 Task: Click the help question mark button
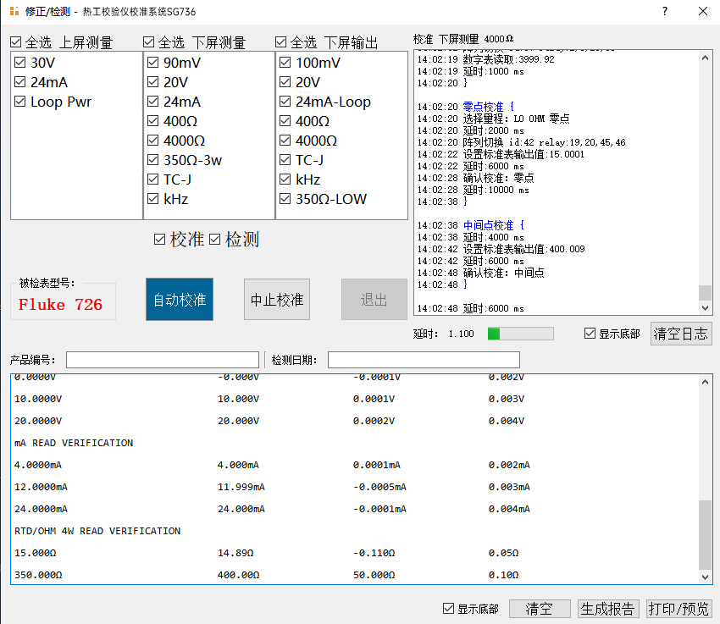pos(664,12)
